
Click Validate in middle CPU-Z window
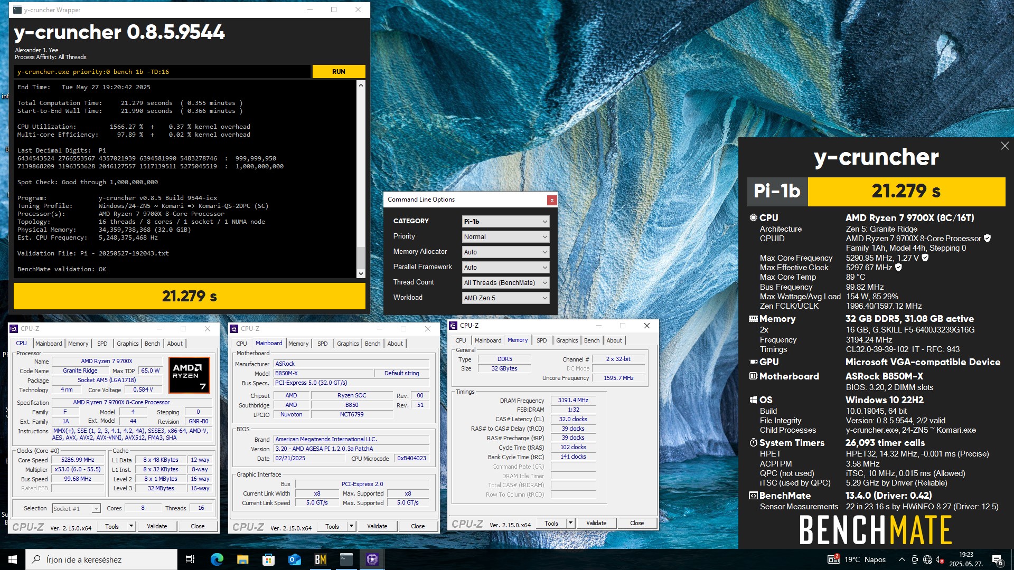377,527
